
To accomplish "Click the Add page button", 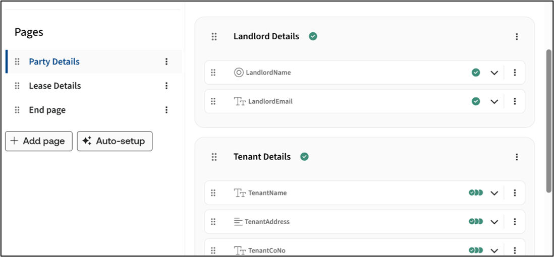I will pos(39,141).
